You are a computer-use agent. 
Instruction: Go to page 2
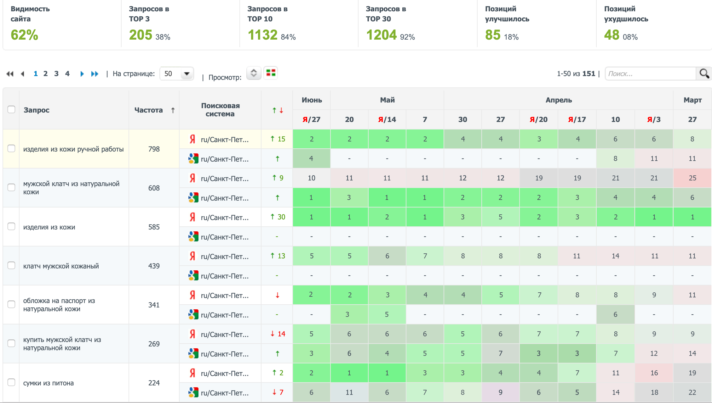46,74
